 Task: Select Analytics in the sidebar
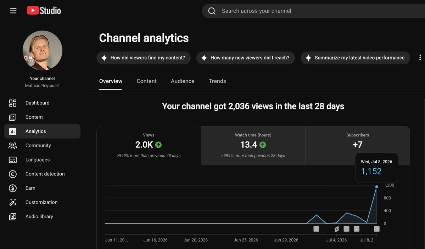[x=42, y=131]
